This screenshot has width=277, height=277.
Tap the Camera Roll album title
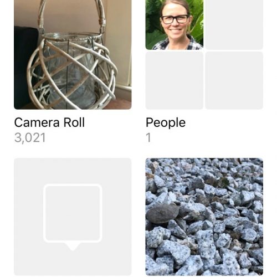point(49,122)
